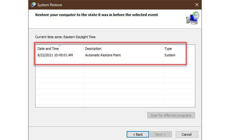Select the 8/22/2021 10:45:01 AM restore point
Screen dimensions: 230x140
[x=115, y=55]
